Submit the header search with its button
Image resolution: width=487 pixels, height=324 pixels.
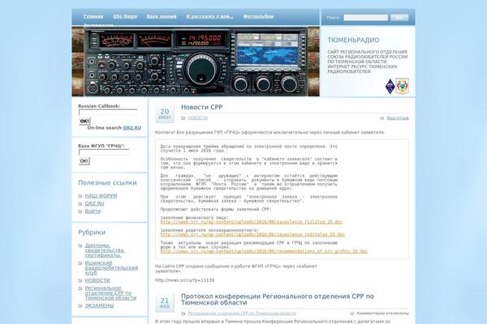coord(399,18)
